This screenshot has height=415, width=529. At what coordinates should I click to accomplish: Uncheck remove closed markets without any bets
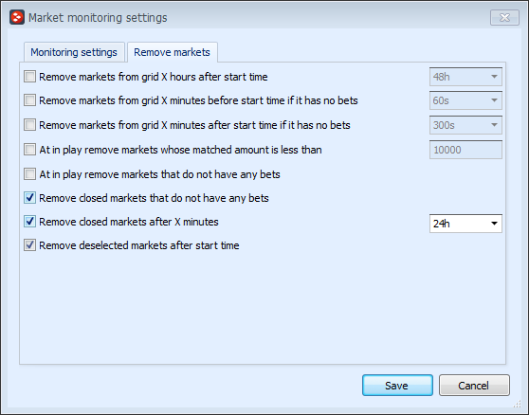(x=29, y=198)
